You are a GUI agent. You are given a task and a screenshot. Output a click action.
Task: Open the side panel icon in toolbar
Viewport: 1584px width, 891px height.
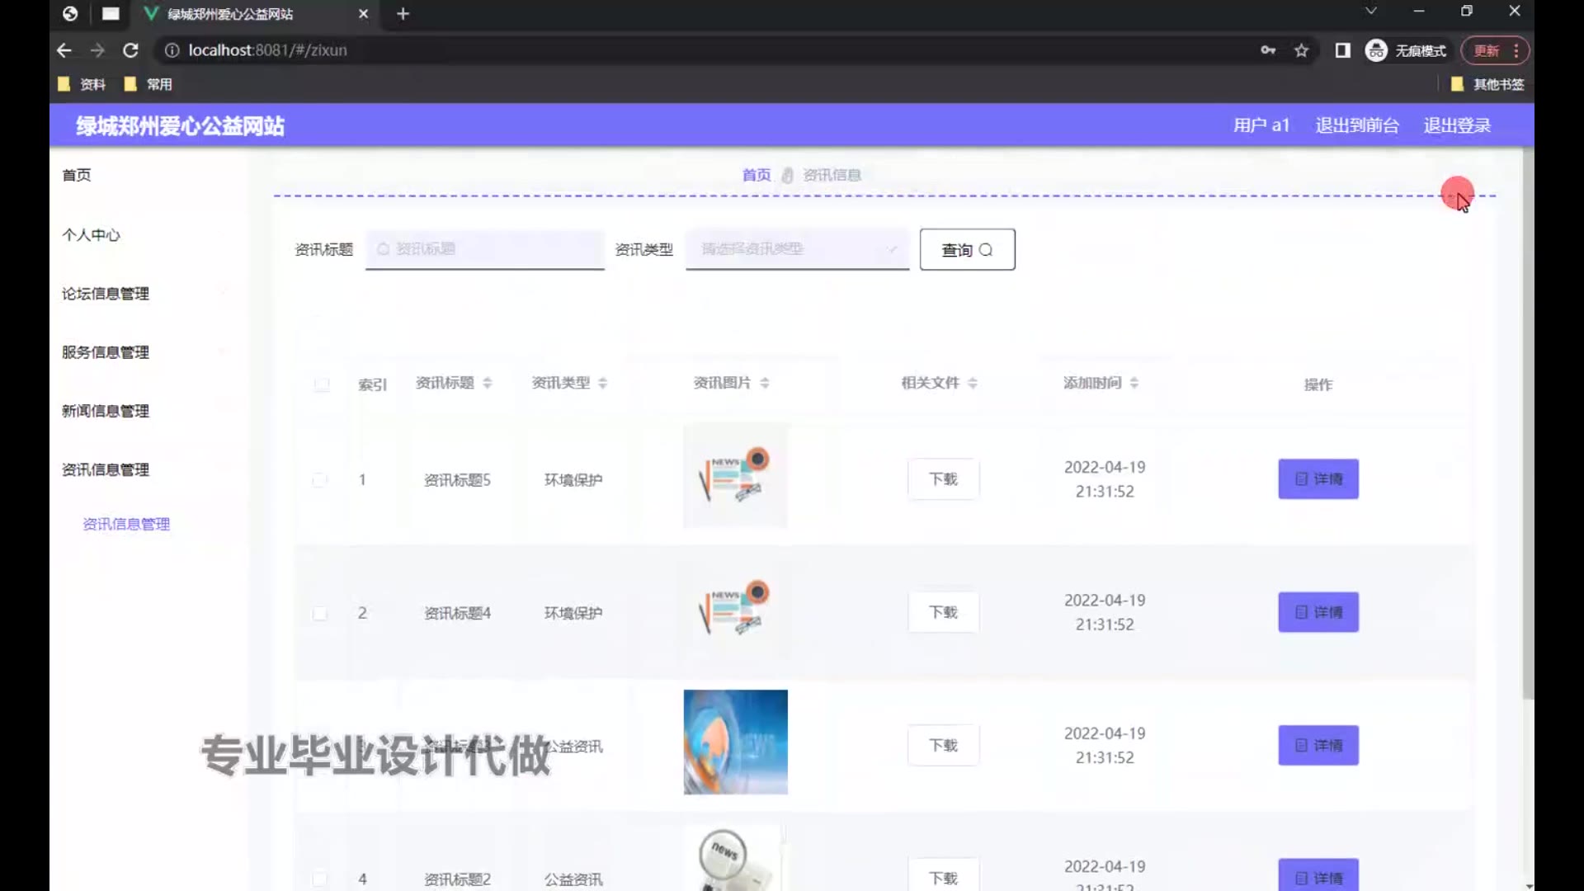[x=1342, y=50]
